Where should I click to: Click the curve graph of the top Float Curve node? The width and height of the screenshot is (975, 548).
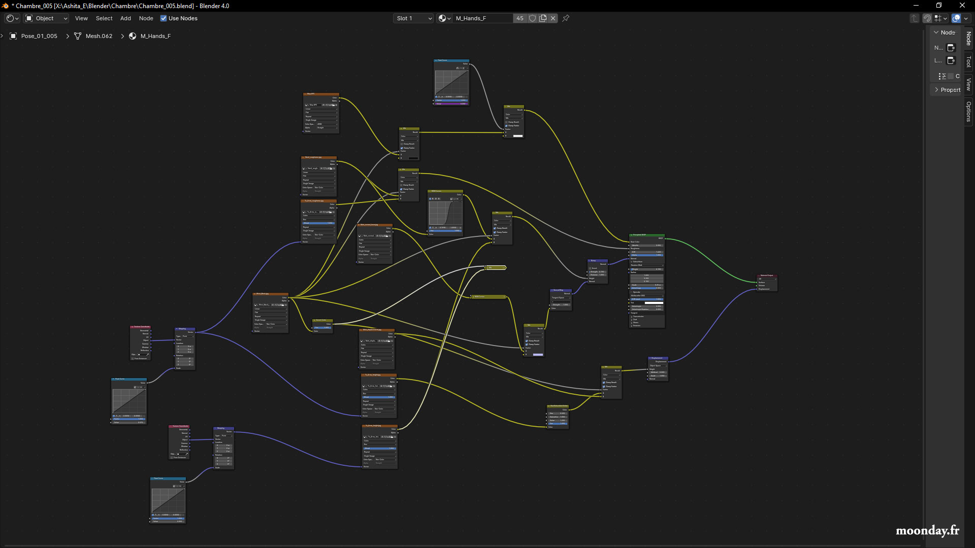pyautogui.click(x=451, y=82)
